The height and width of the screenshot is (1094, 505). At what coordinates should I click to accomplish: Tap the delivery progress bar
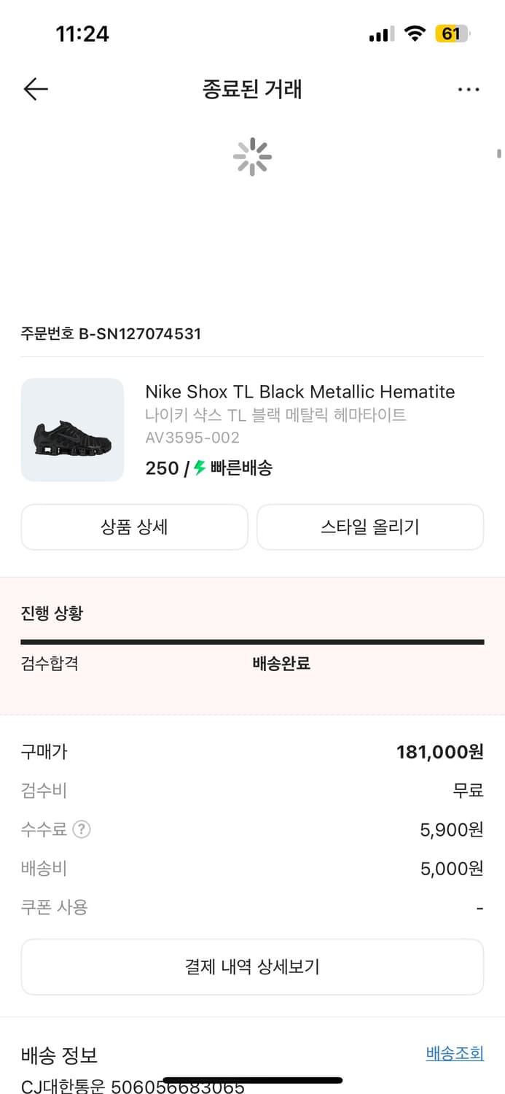point(252,642)
